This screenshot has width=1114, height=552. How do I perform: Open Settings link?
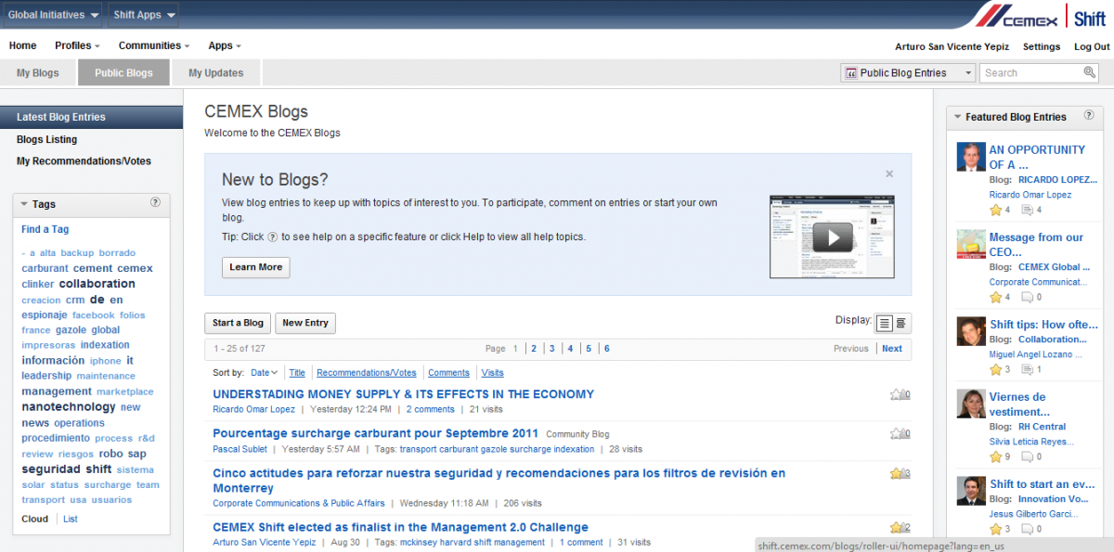point(1042,46)
